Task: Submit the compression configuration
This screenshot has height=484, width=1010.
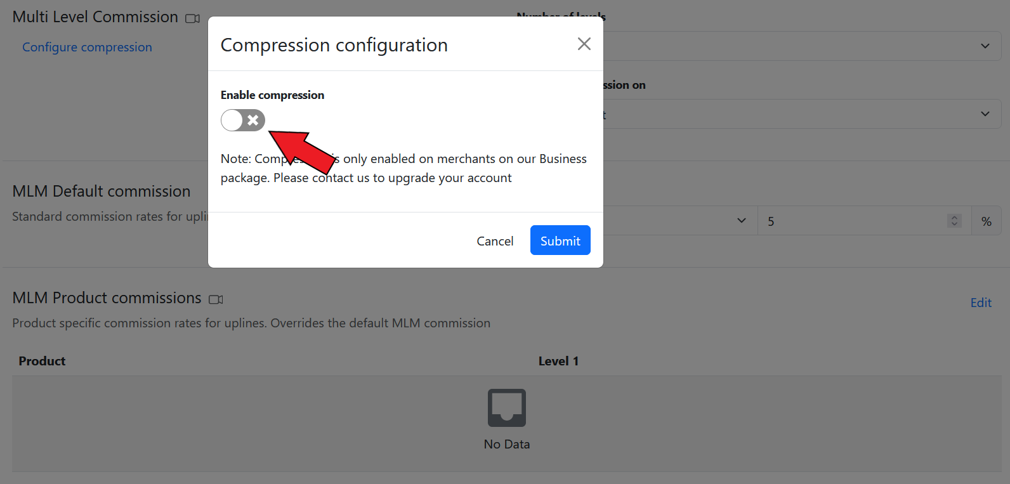Action: 560,240
